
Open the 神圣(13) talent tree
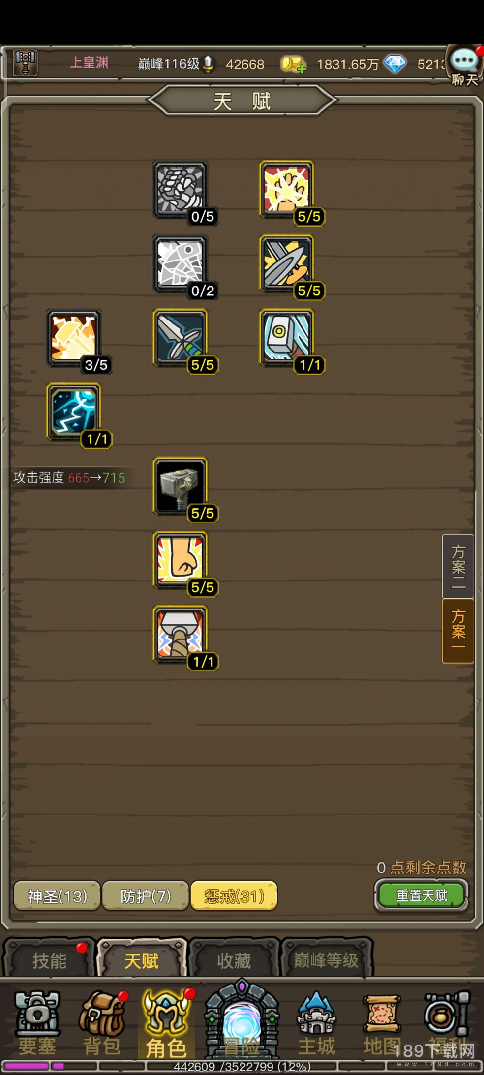[57, 896]
